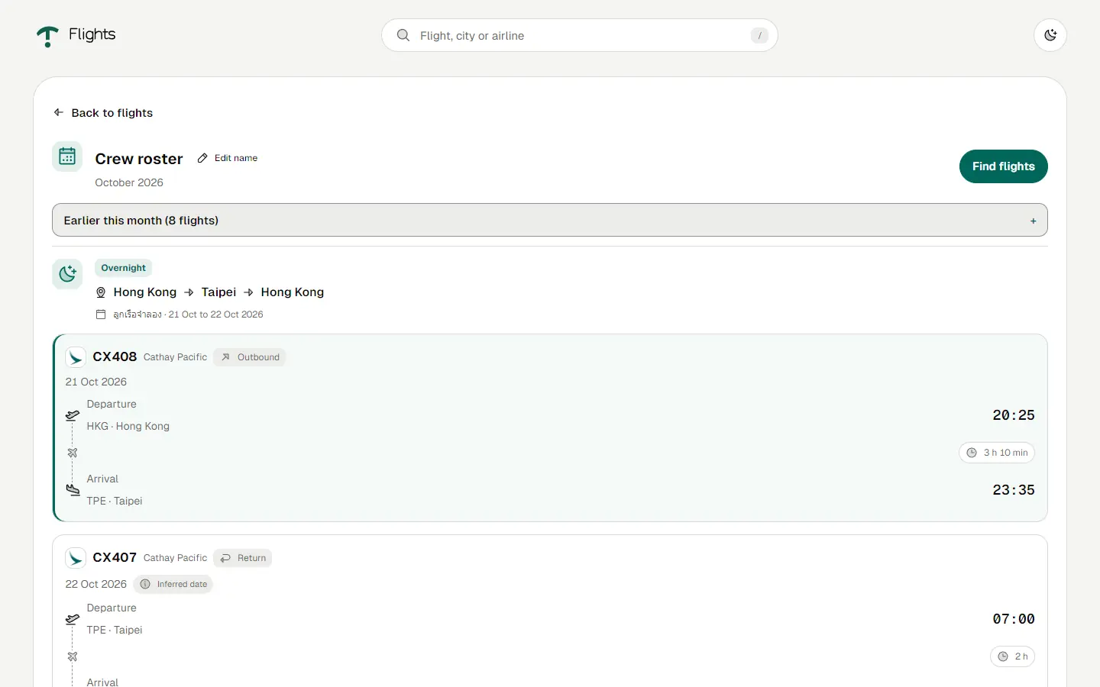Click the pencil edit icon
This screenshot has width=1100, height=687.
(202, 158)
